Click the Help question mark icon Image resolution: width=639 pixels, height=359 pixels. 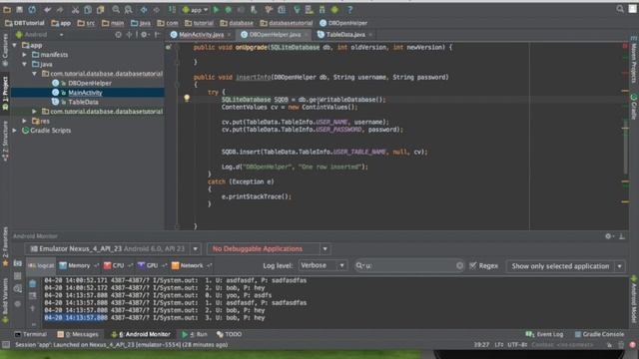pyautogui.click(x=349, y=9)
